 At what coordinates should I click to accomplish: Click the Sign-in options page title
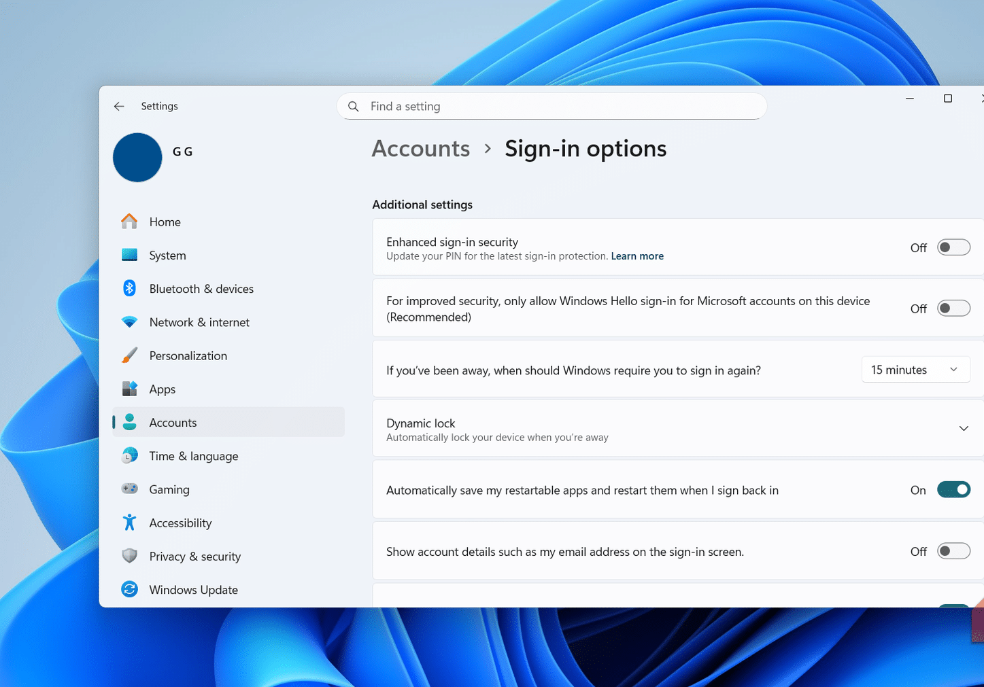(586, 149)
